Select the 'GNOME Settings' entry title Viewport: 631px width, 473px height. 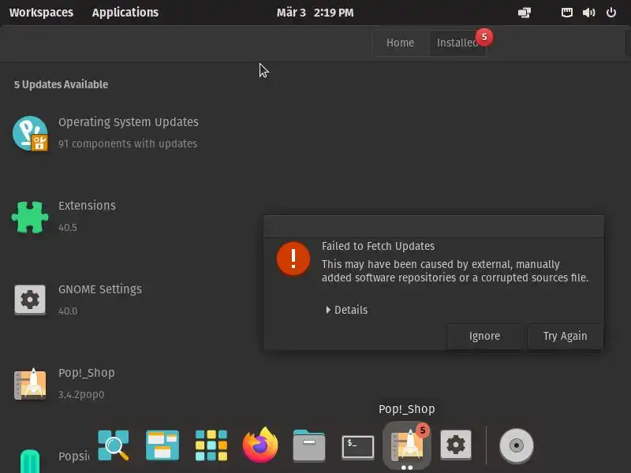(100, 289)
